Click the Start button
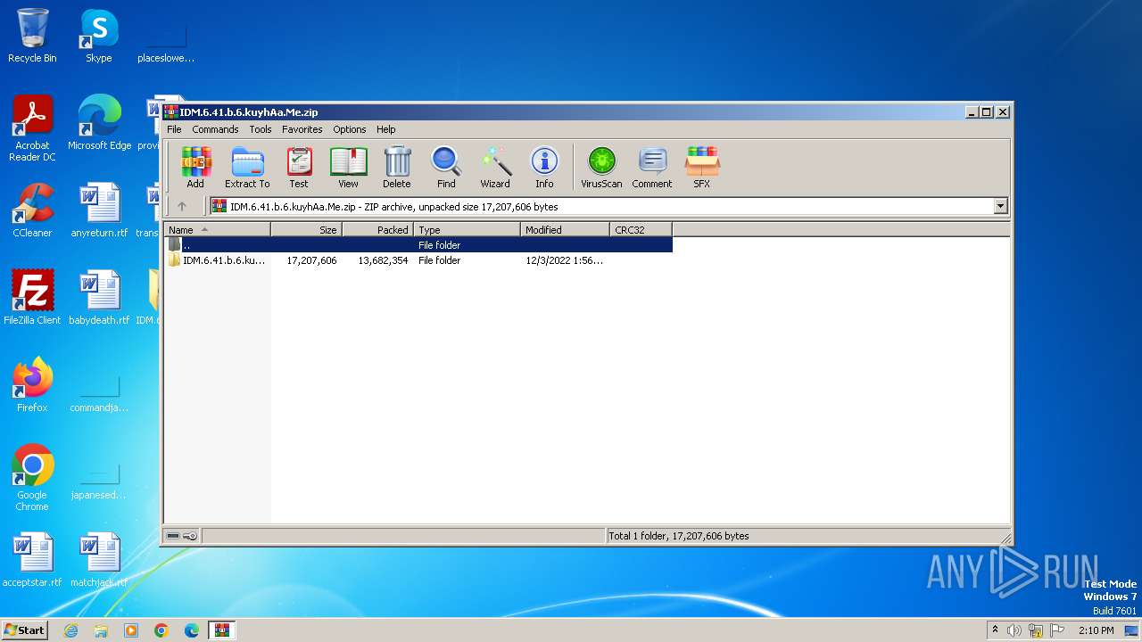 click(x=24, y=630)
